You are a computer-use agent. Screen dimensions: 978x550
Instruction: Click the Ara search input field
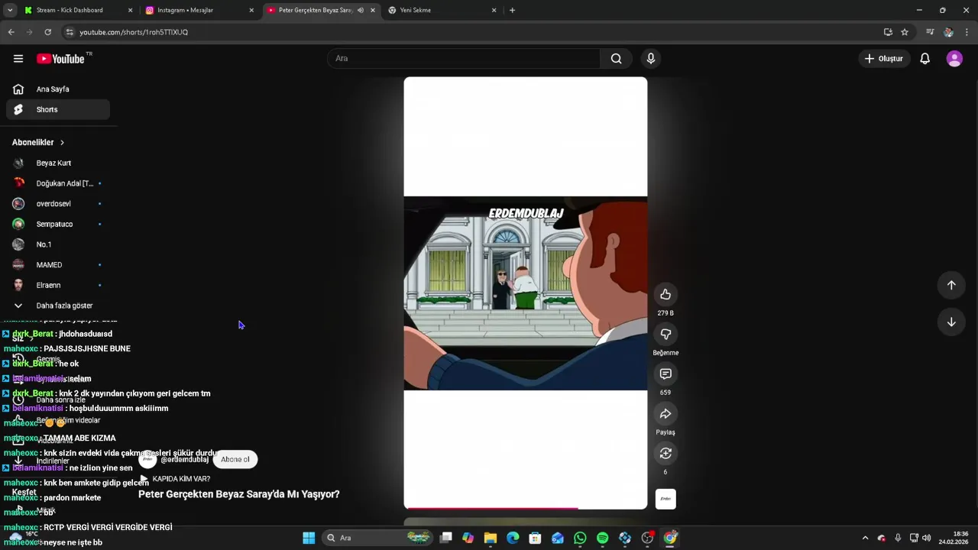point(464,59)
